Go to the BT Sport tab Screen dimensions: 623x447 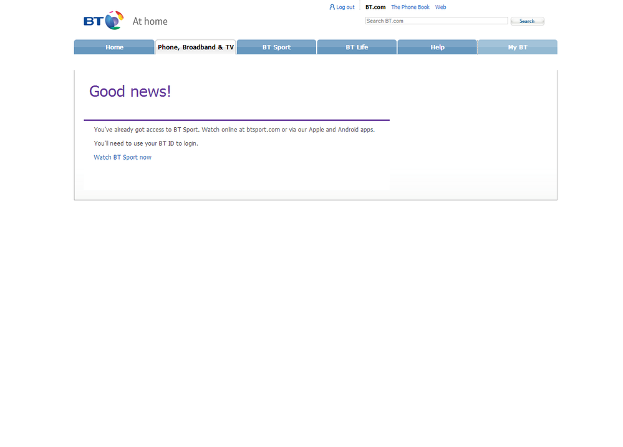point(276,47)
